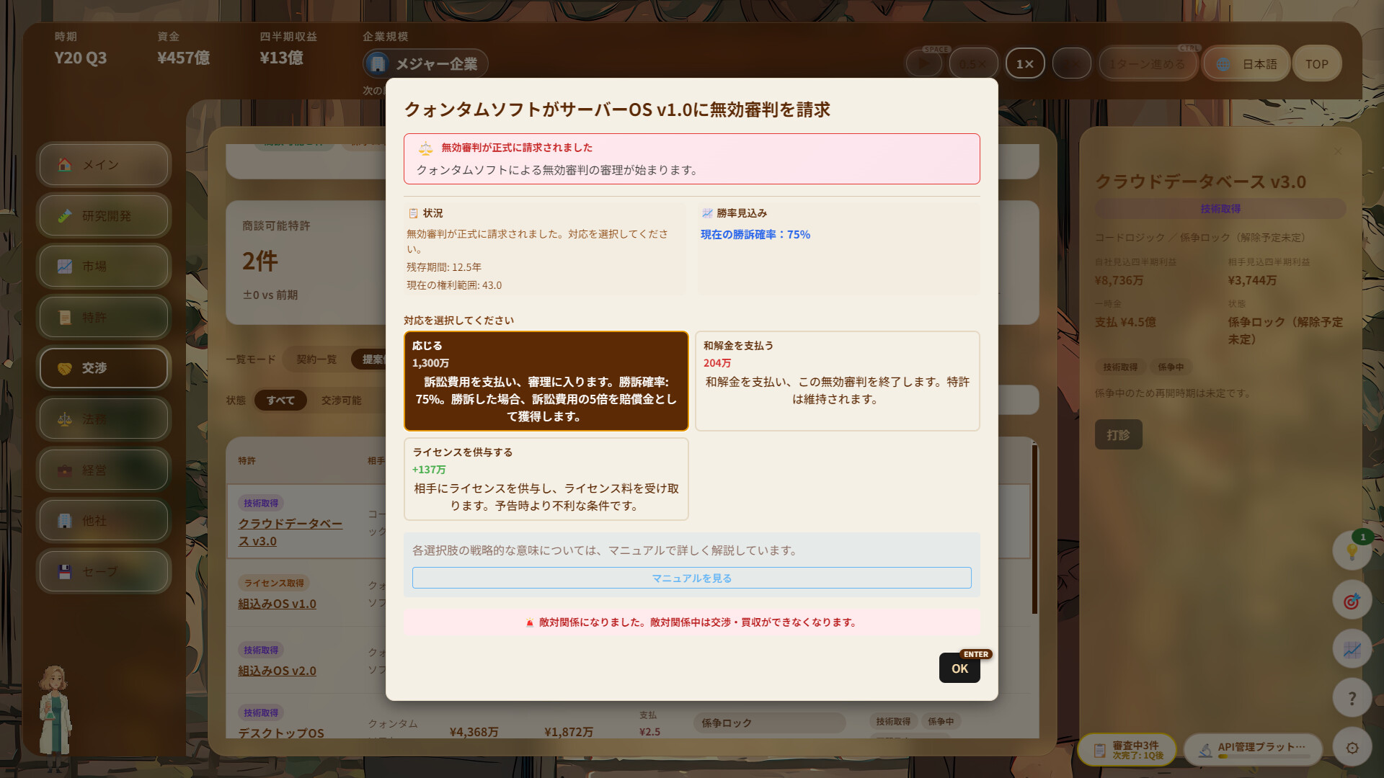Select the 和解金を支払う settlement option
Image resolution: width=1384 pixels, height=778 pixels.
click(836, 380)
